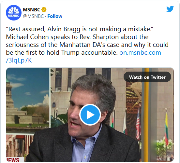180x163 pixels.
Task: Follow the MSNBC account
Action: tap(55, 16)
